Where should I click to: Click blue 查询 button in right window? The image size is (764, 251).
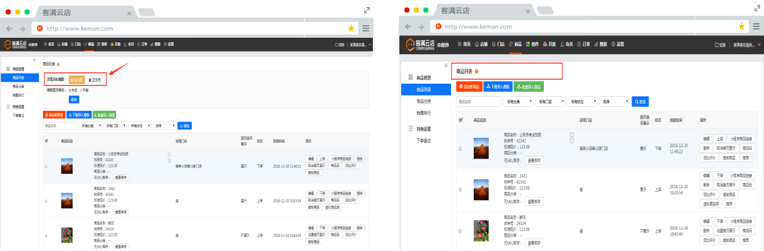(x=640, y=101)
